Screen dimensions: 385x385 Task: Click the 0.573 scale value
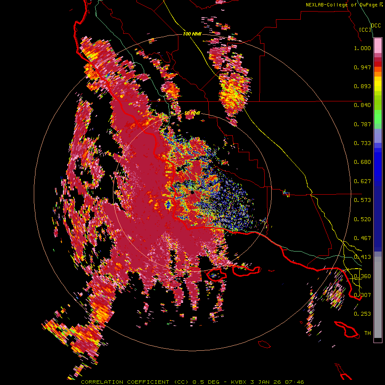(362, 200)
